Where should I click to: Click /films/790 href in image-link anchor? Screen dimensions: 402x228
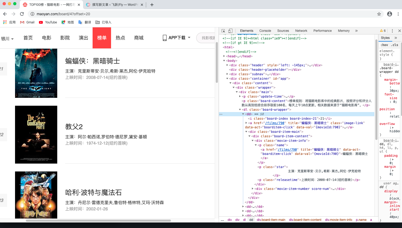coord(275,123)
